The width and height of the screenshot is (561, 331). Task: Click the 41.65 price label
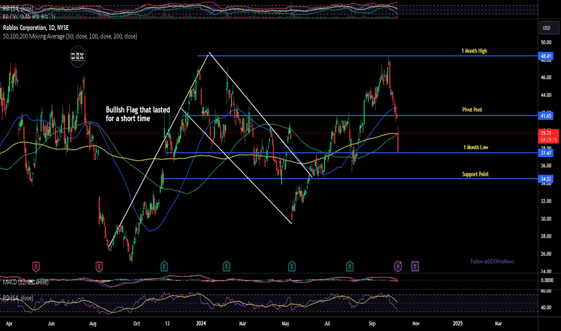(545, 116)
